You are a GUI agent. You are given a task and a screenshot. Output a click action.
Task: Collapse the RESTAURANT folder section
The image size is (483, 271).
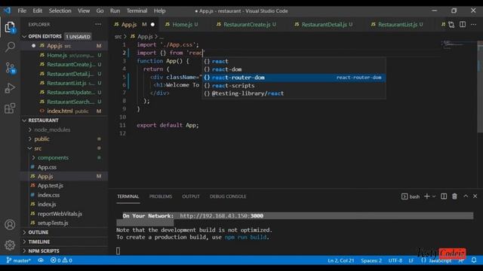[24, 120]
